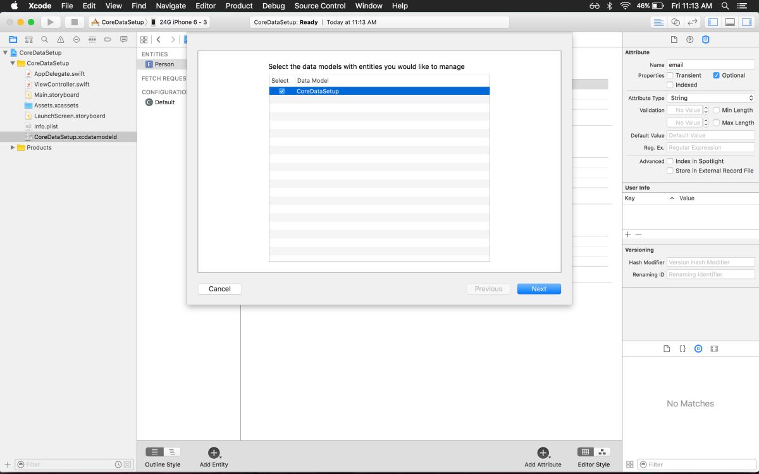This screenshot has height=474, width=759.
Task: Check Index in Spotlight
Action: 670,161
